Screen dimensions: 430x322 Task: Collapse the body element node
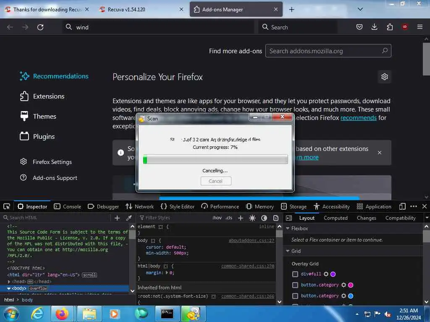click(9, 288)
